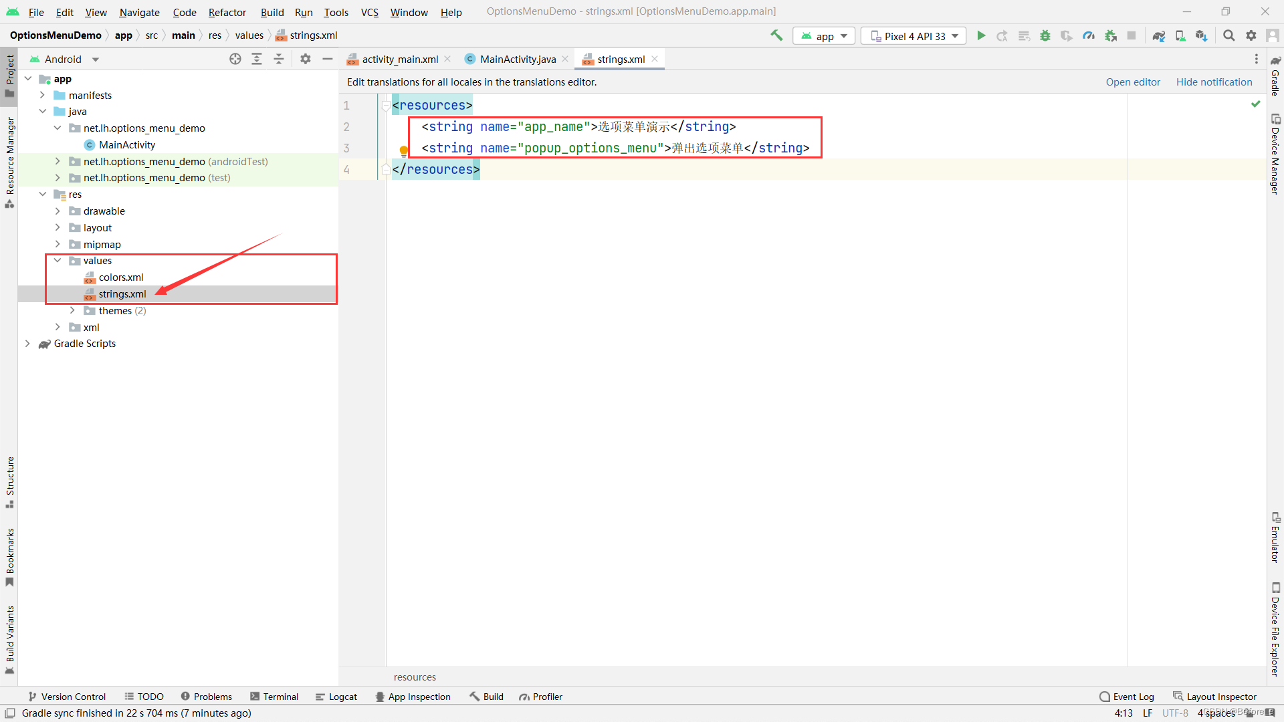Open the Pixel 4 API 33 device dropdown
Viewport: 1284px width, 722px height.
pyautogui.click(x=914, y=36)
